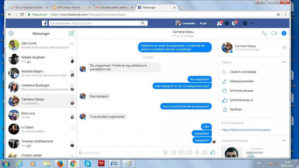Open the Fotografii distribuite three-dots menu
Viewport: 299px width, 168px height.
click(x=284, y=141)
